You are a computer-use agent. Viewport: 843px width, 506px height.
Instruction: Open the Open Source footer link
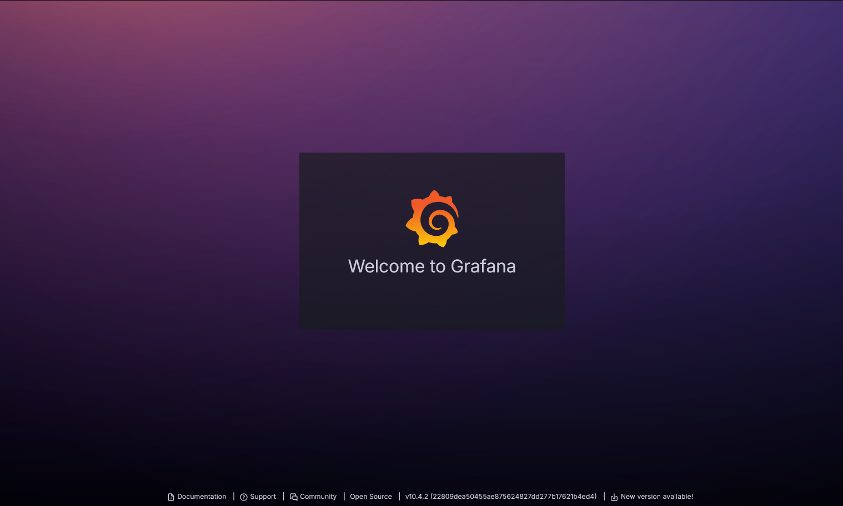click(371, 497)
